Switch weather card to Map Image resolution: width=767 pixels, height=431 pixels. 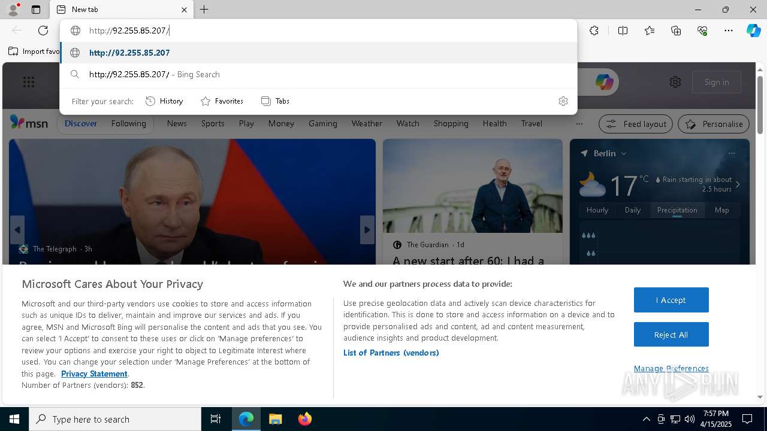(x=721, y=210)
